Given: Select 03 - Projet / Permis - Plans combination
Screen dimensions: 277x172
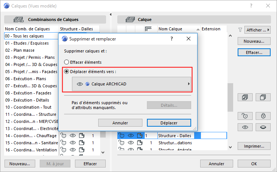Looking at the screenshot, I should pyautogui.click(x=30, y=57).
